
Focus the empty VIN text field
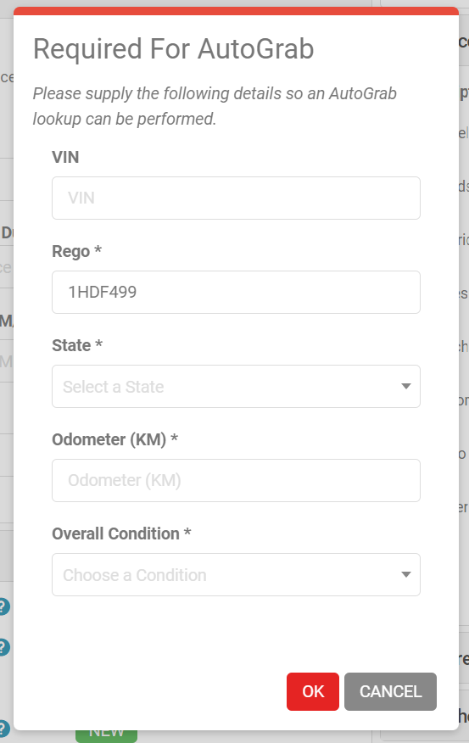[236, 198]
